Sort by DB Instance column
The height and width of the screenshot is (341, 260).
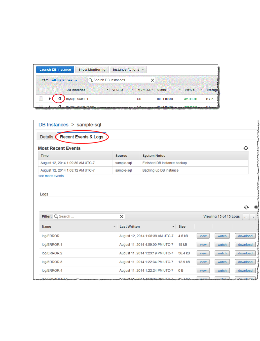pyautogui.click(x=76, y=90)
